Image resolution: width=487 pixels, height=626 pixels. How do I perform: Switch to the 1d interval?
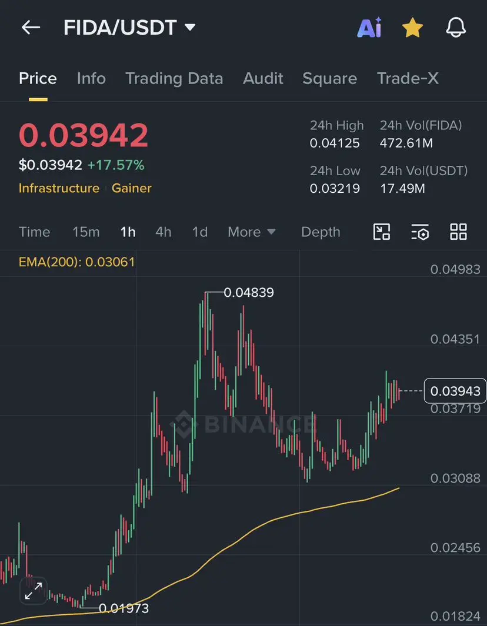pyautogui.click(x=200, y=232)
